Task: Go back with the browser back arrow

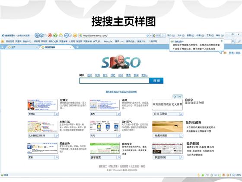Action: pos(37,36)
